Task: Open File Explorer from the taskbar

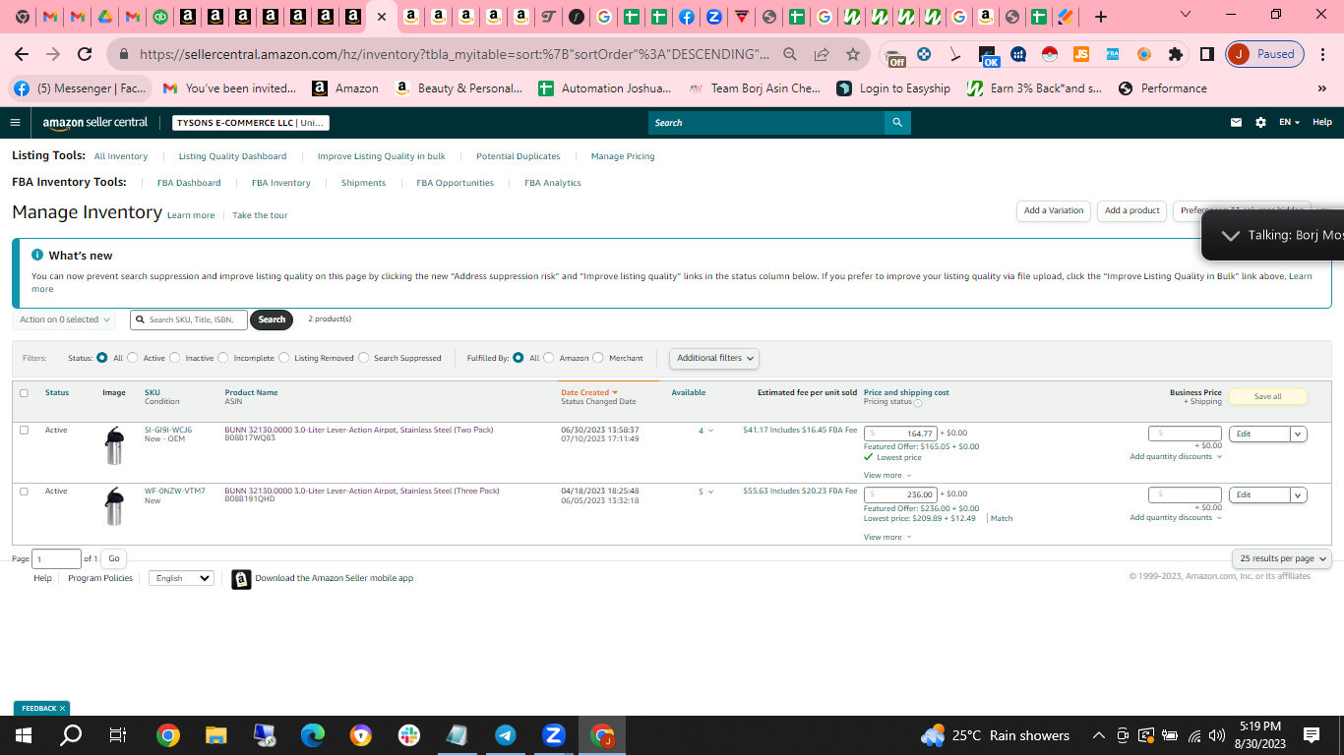Action: [x=216, y=735]
